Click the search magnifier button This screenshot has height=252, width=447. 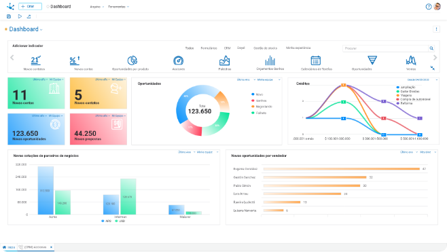431,48
